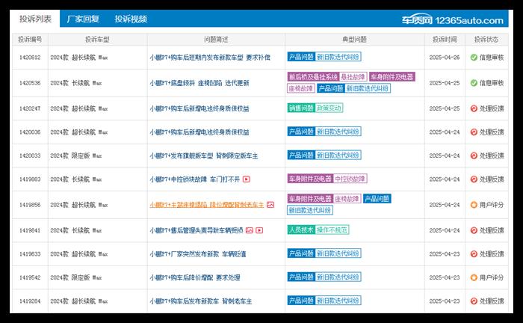Click 产品问题 tag in row 1419633

click(x=301, y=253)
